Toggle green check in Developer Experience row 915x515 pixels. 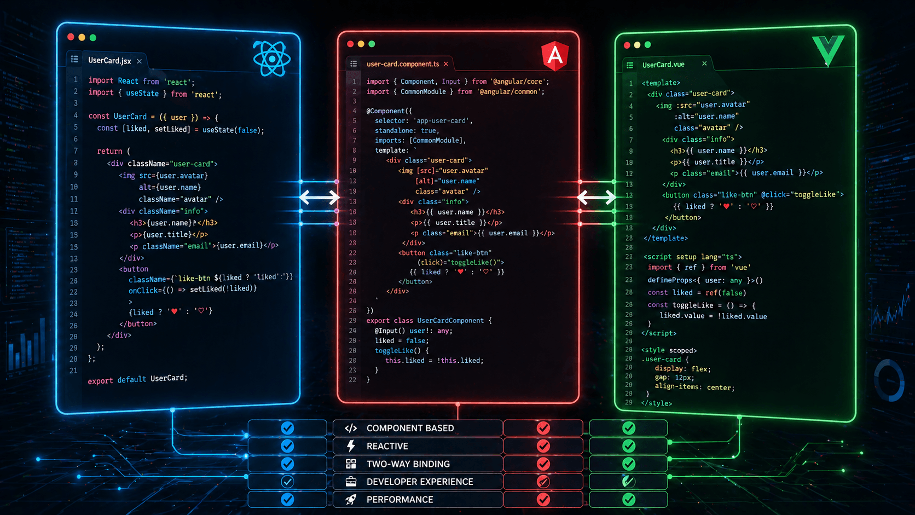[629, 482]
